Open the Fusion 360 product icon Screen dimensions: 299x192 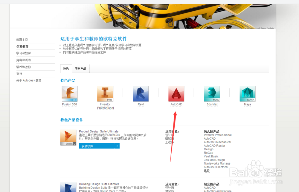coord(69,94)
